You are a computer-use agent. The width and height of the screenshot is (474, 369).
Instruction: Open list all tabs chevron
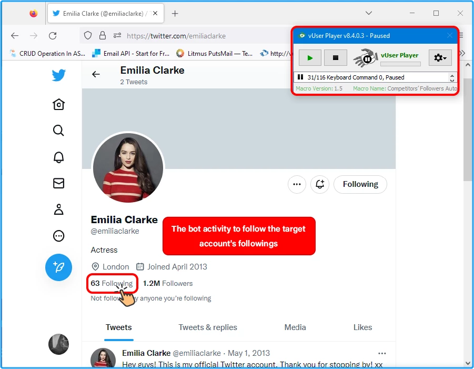click(368, 13)
